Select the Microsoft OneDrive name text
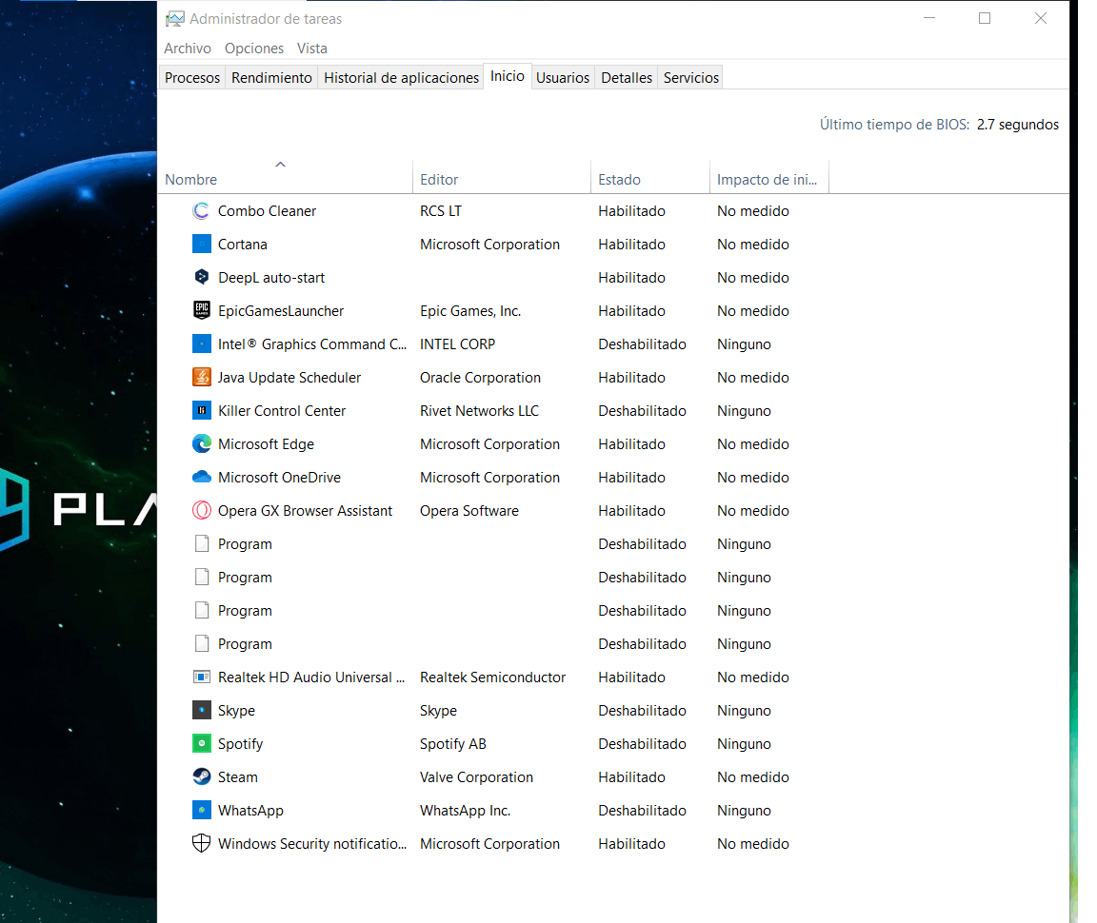The height and width of the screenshot is (923, 1097). click(x=279, y=478)
